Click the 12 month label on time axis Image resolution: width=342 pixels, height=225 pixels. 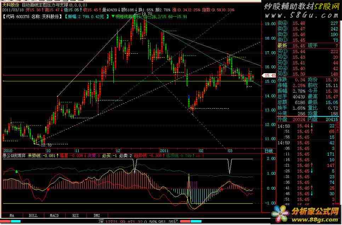(118, 151)
